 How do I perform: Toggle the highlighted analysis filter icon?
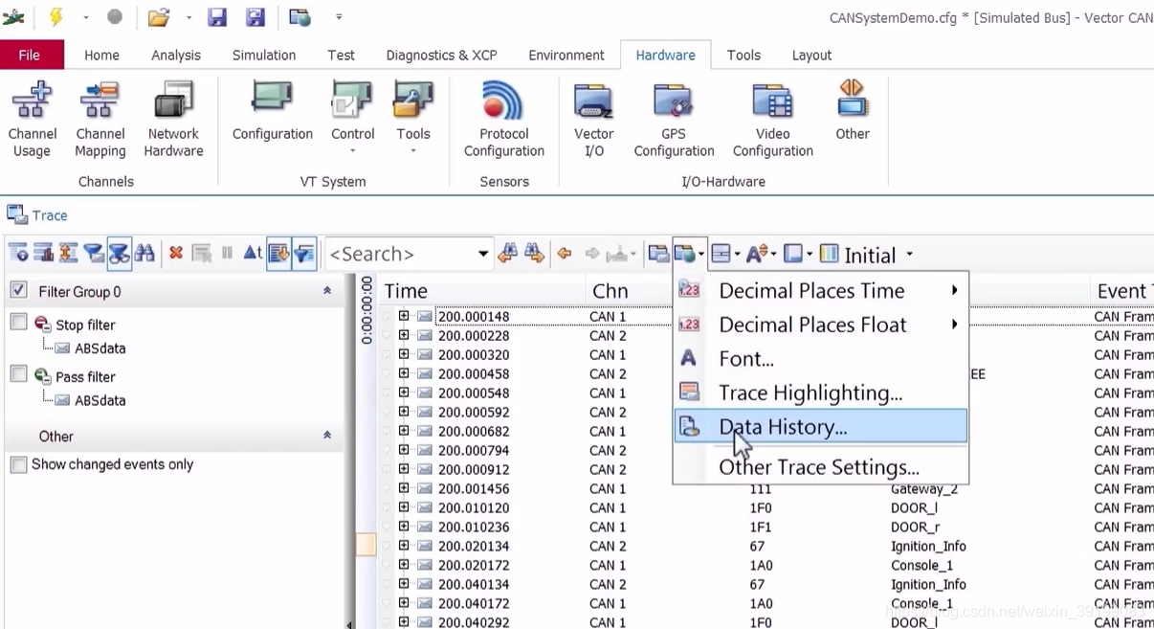tap(120, 253)
